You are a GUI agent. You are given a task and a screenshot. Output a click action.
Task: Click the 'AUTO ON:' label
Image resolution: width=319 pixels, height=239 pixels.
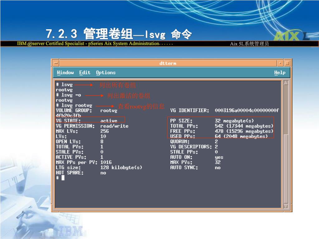181,157
